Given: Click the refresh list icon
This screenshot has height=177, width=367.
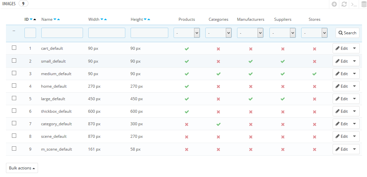Looking at the screenshot, I should (344, 4).
